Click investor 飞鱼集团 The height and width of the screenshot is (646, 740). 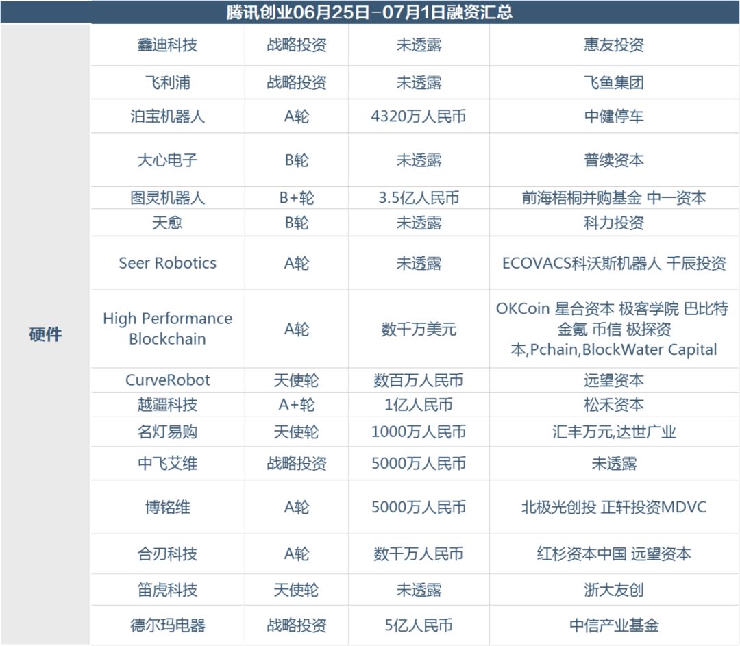click(613, 83)
